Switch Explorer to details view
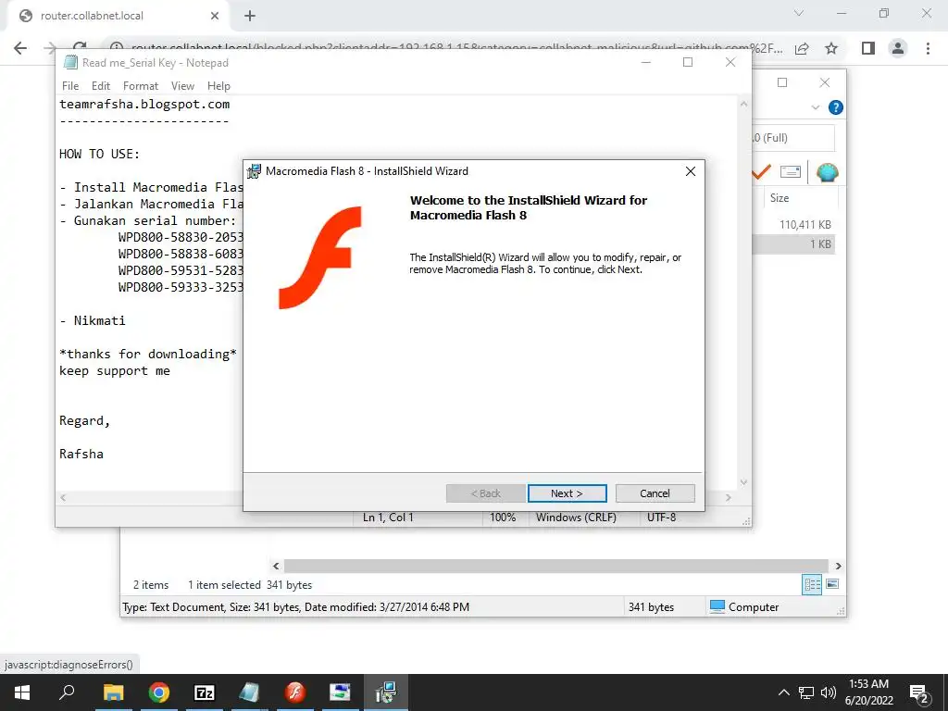This screenshot has width=948, height=711. (x=812, y=584)
